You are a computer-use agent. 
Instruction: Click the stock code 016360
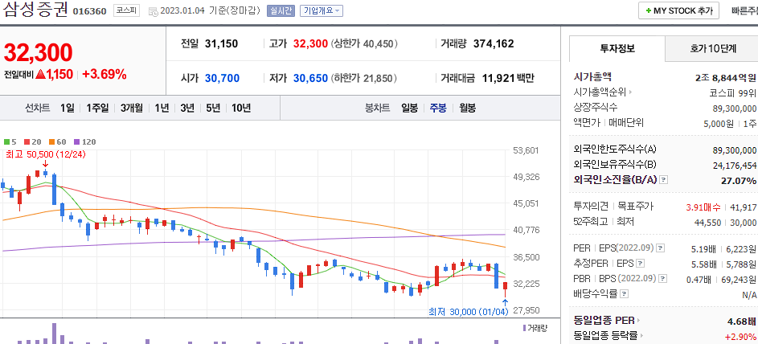(89, 11)
